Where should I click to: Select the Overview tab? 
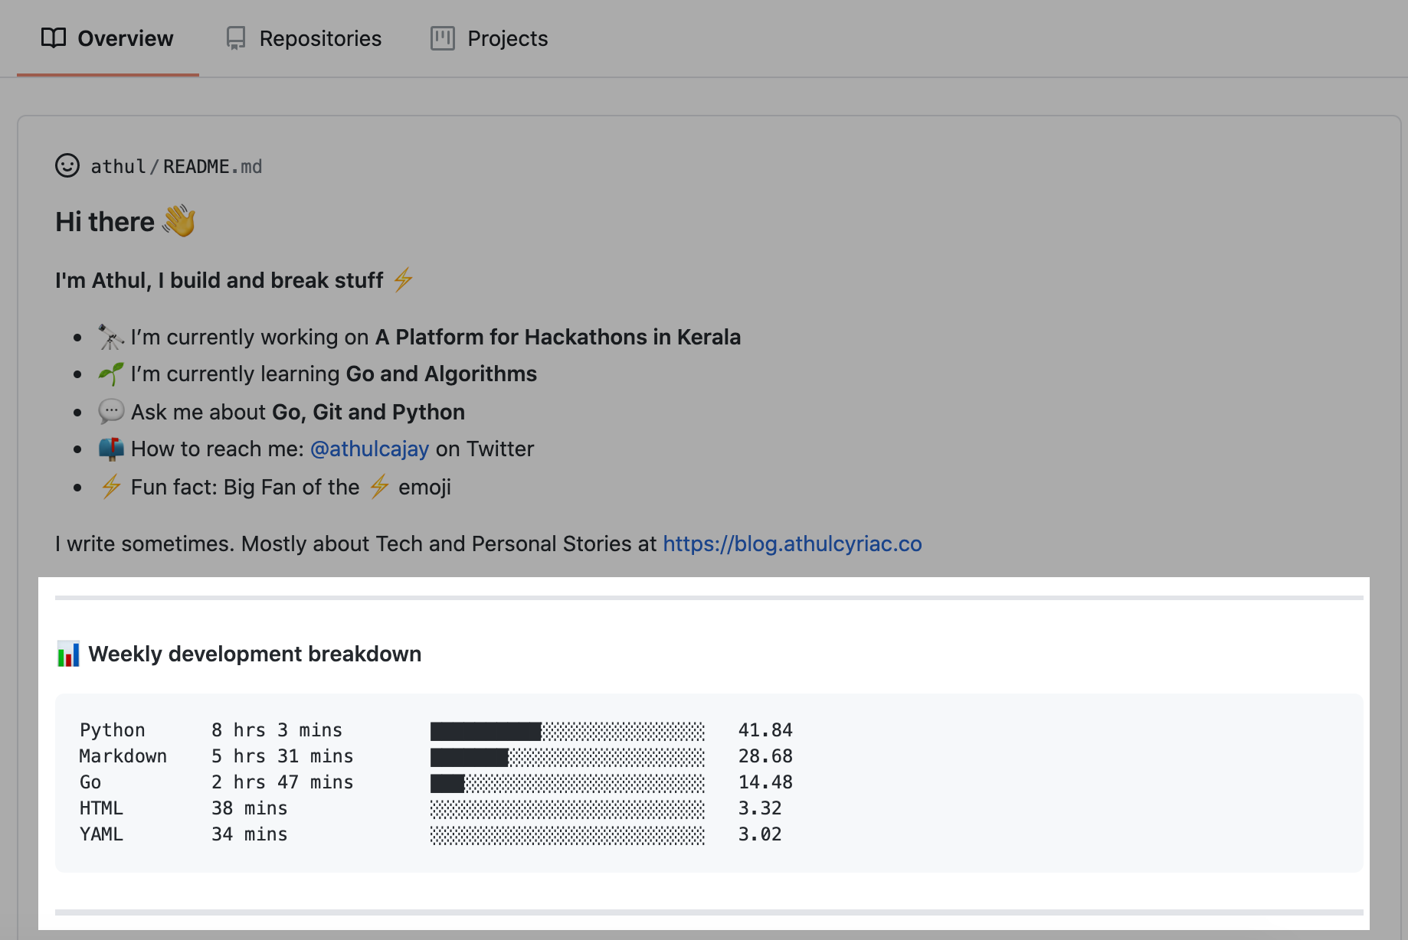pos(124,38)
